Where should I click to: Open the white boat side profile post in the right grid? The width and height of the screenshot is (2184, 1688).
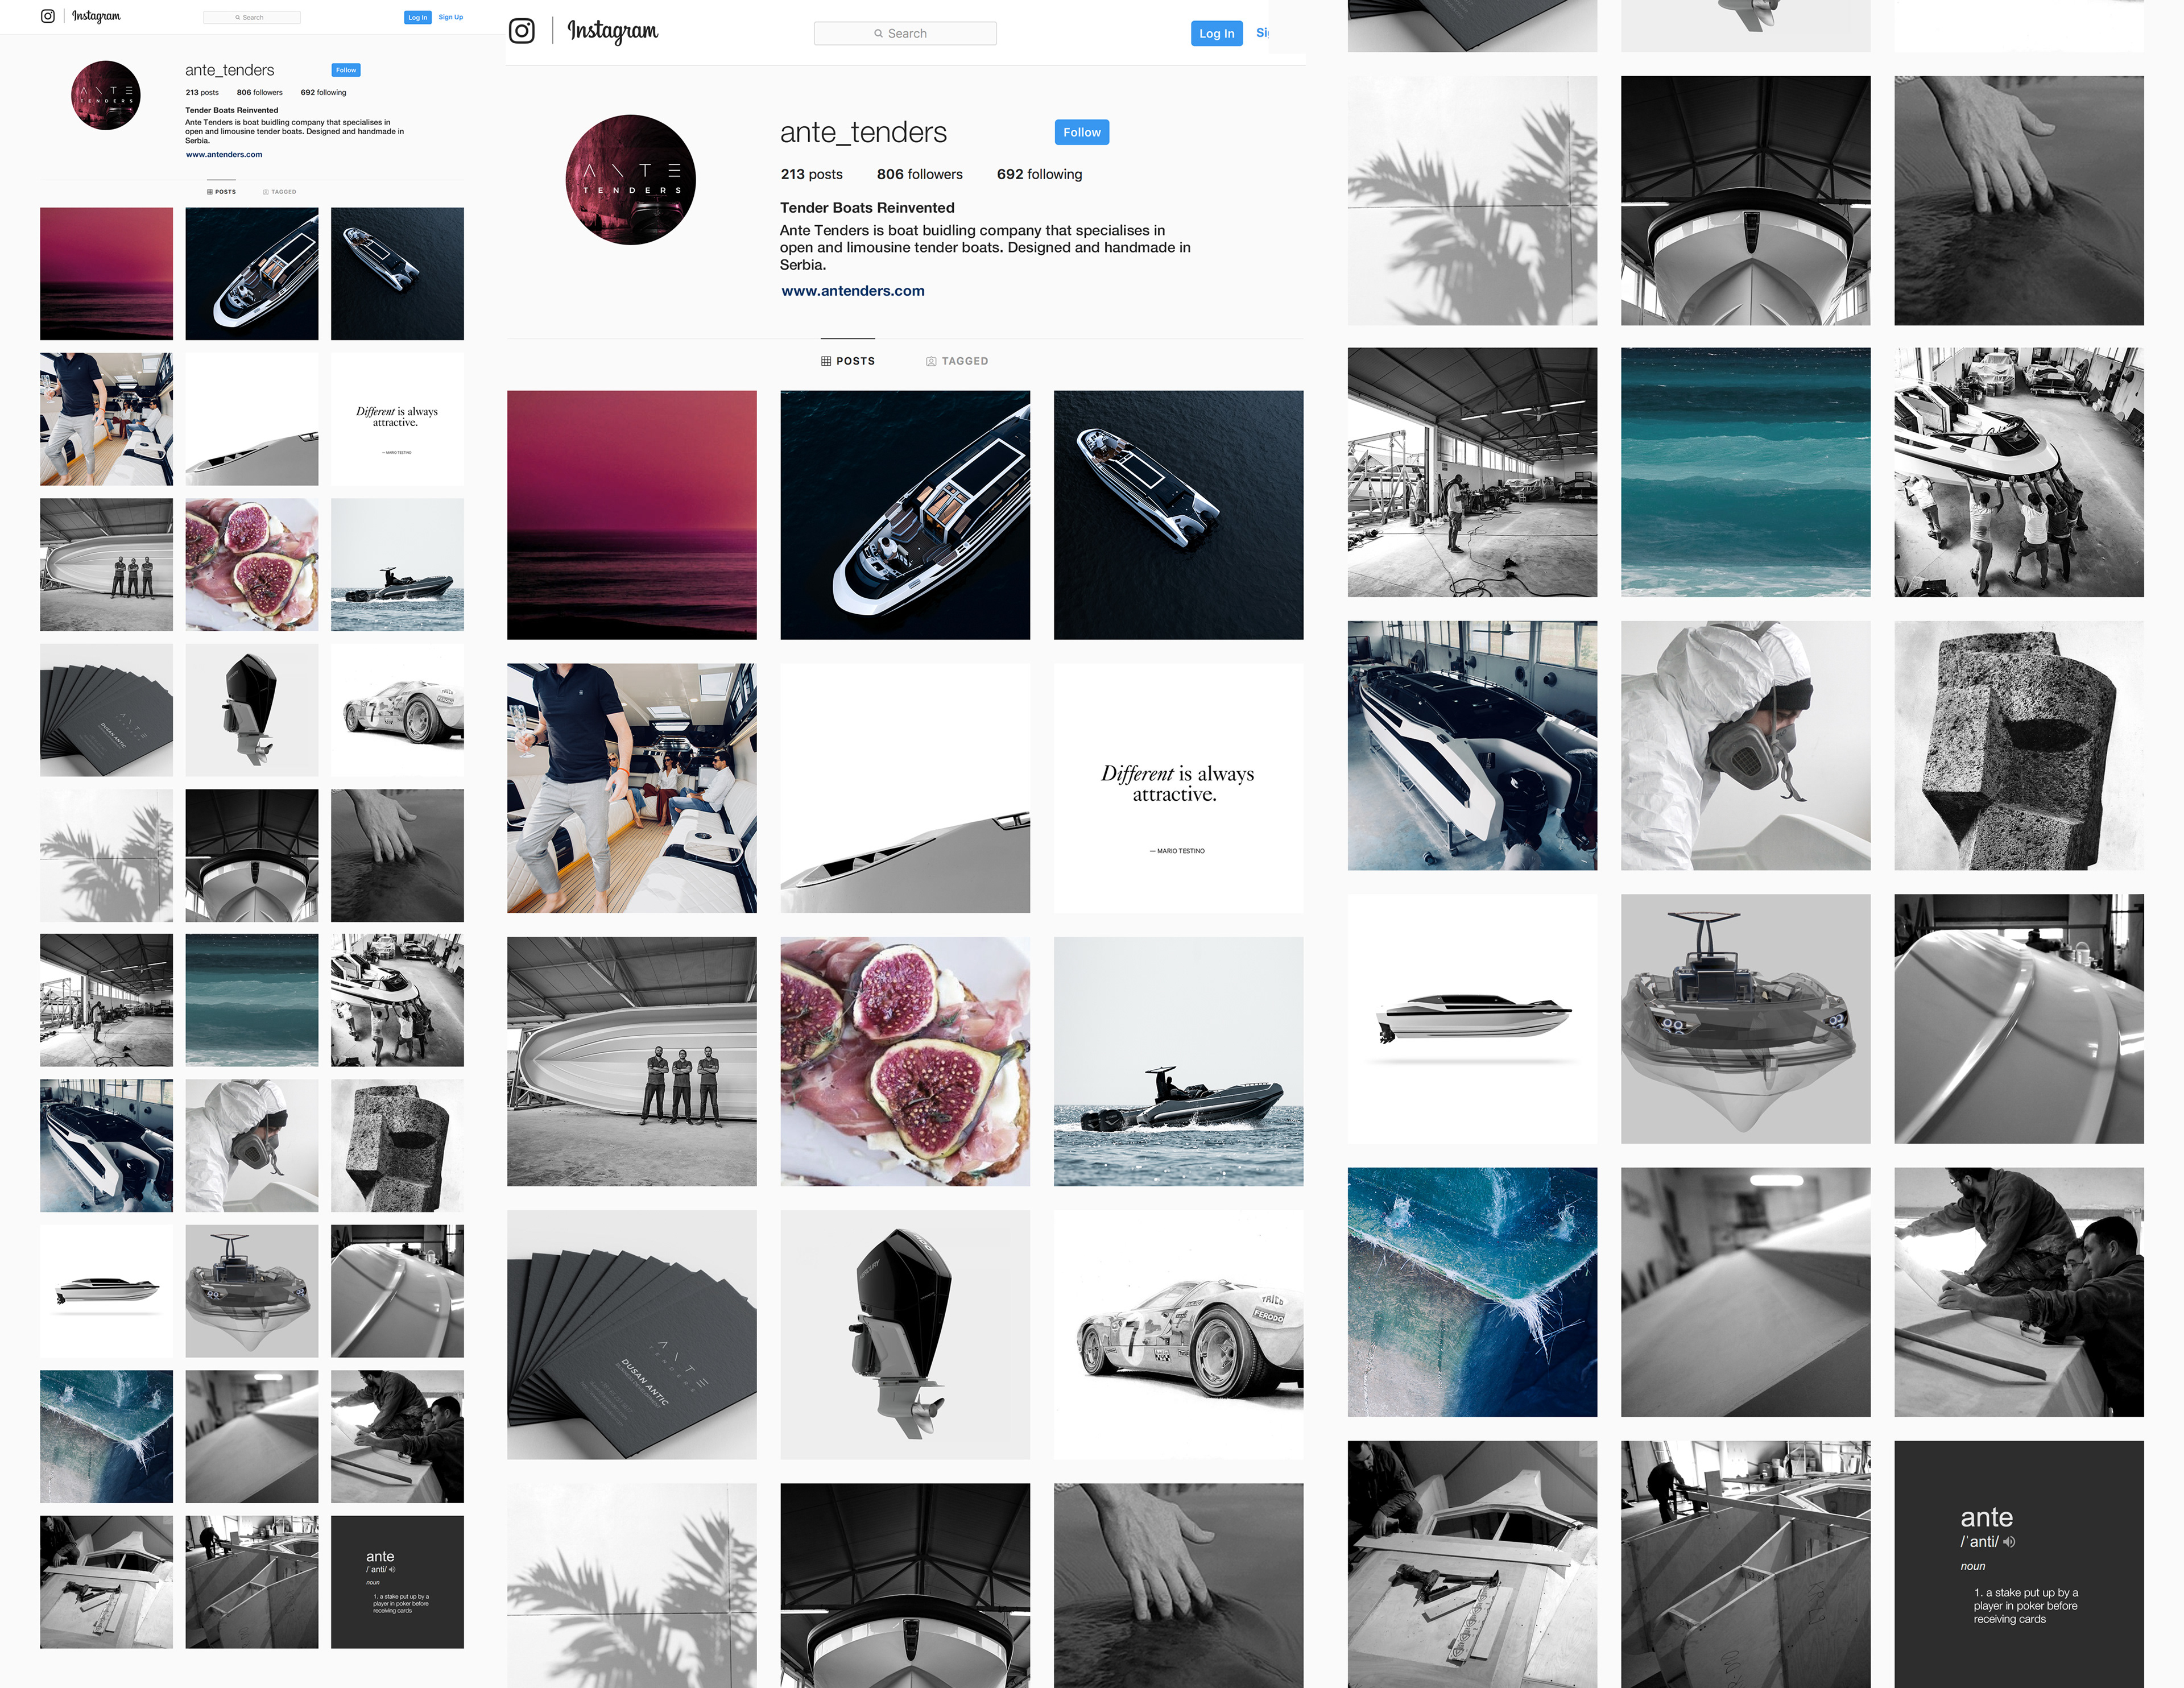click(1473, 1019)
